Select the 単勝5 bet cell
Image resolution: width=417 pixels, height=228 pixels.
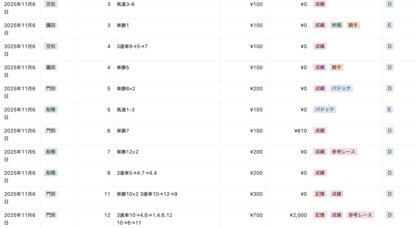pos(123,67)
